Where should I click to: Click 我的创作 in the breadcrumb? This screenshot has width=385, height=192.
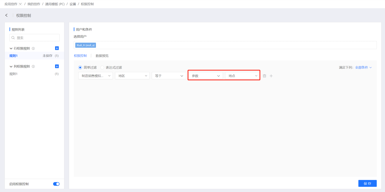click(x=34, y=4)
